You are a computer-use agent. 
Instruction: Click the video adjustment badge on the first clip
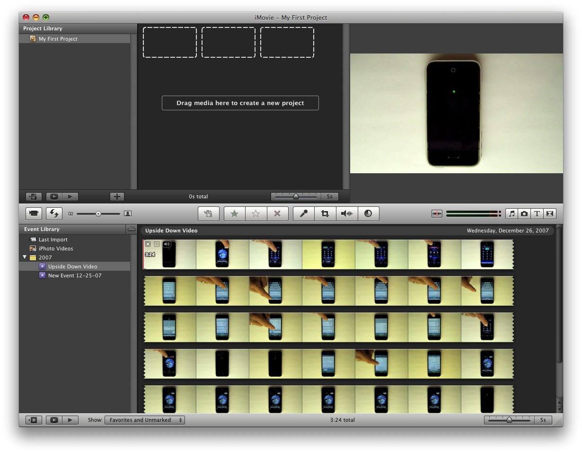148,244
